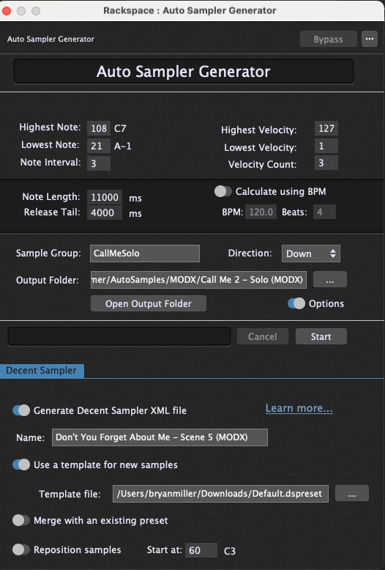Toggle Use a template for new samples
The height and width of the screenshot is (570, 385).
click(21, 464)
